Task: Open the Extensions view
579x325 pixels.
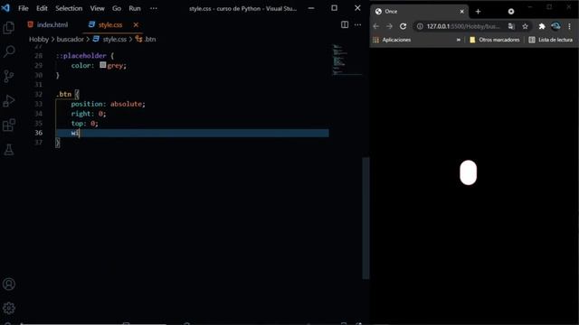Action: click(x=9, y=125)
